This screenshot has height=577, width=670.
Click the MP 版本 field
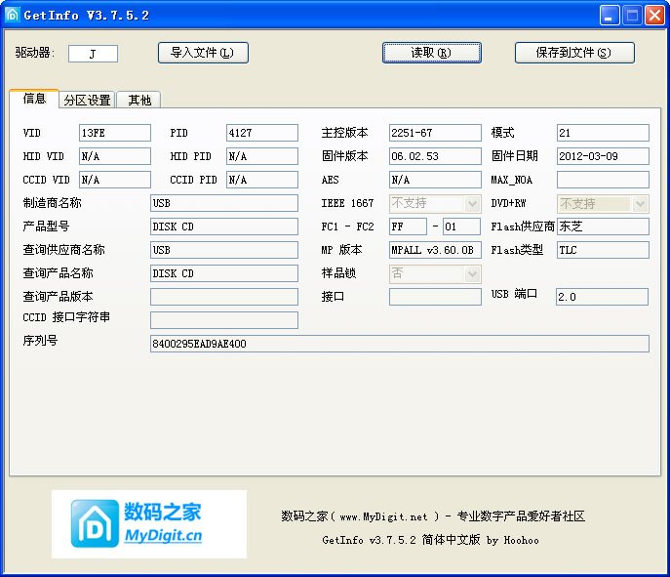(x=435, y=250)
